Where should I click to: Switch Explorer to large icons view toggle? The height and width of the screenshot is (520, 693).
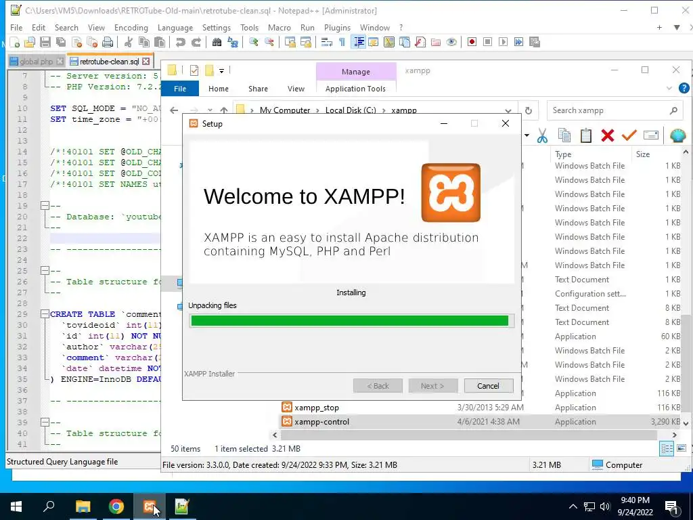coord(681,449)
